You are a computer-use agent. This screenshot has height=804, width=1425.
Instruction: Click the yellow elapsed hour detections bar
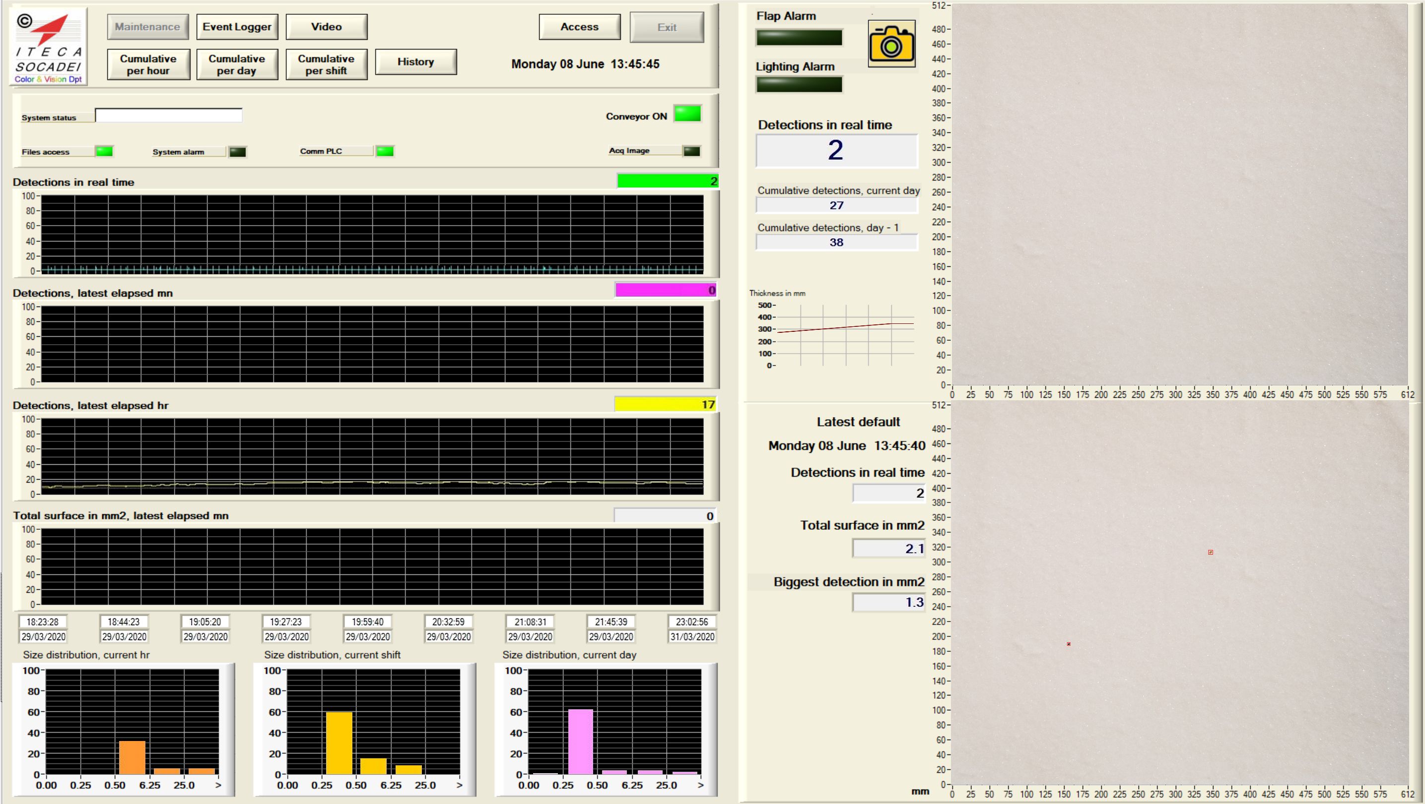point(665,405)
